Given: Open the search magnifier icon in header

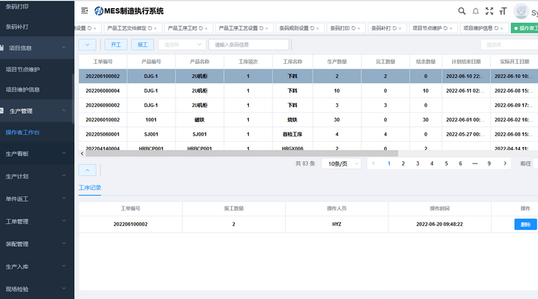Looking at the screenshot, I should 462,11.
